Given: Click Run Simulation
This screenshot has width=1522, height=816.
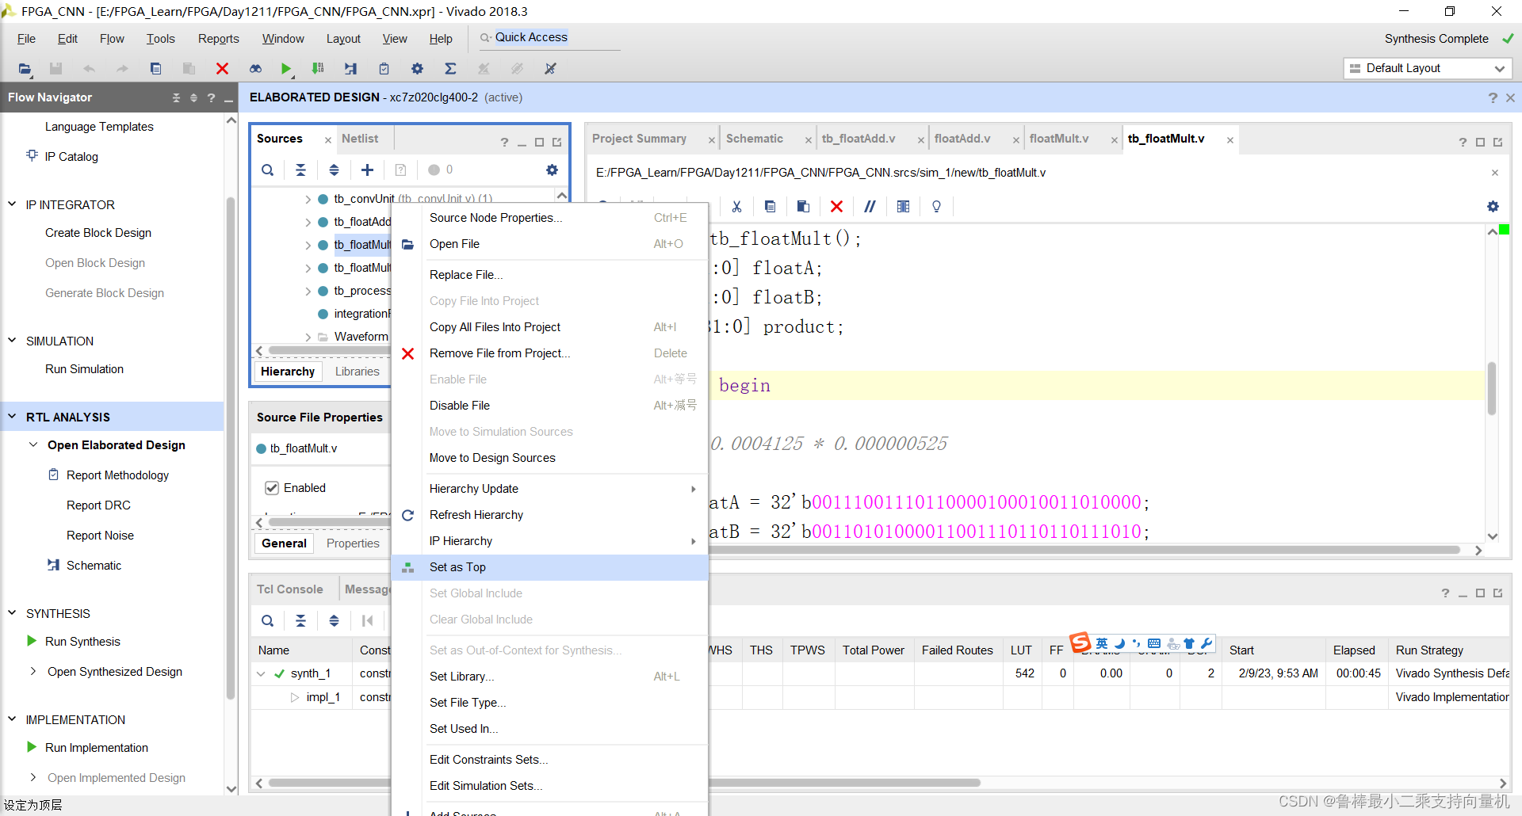Looking at the screenshot, I should (84, 369).
